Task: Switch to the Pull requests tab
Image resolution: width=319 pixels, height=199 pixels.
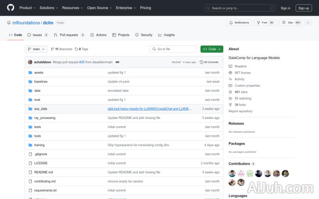Action: [x=69, y=35]
